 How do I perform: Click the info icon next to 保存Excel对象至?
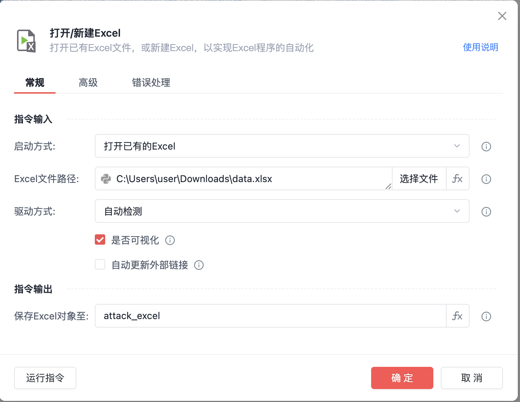tap(486, 316)
